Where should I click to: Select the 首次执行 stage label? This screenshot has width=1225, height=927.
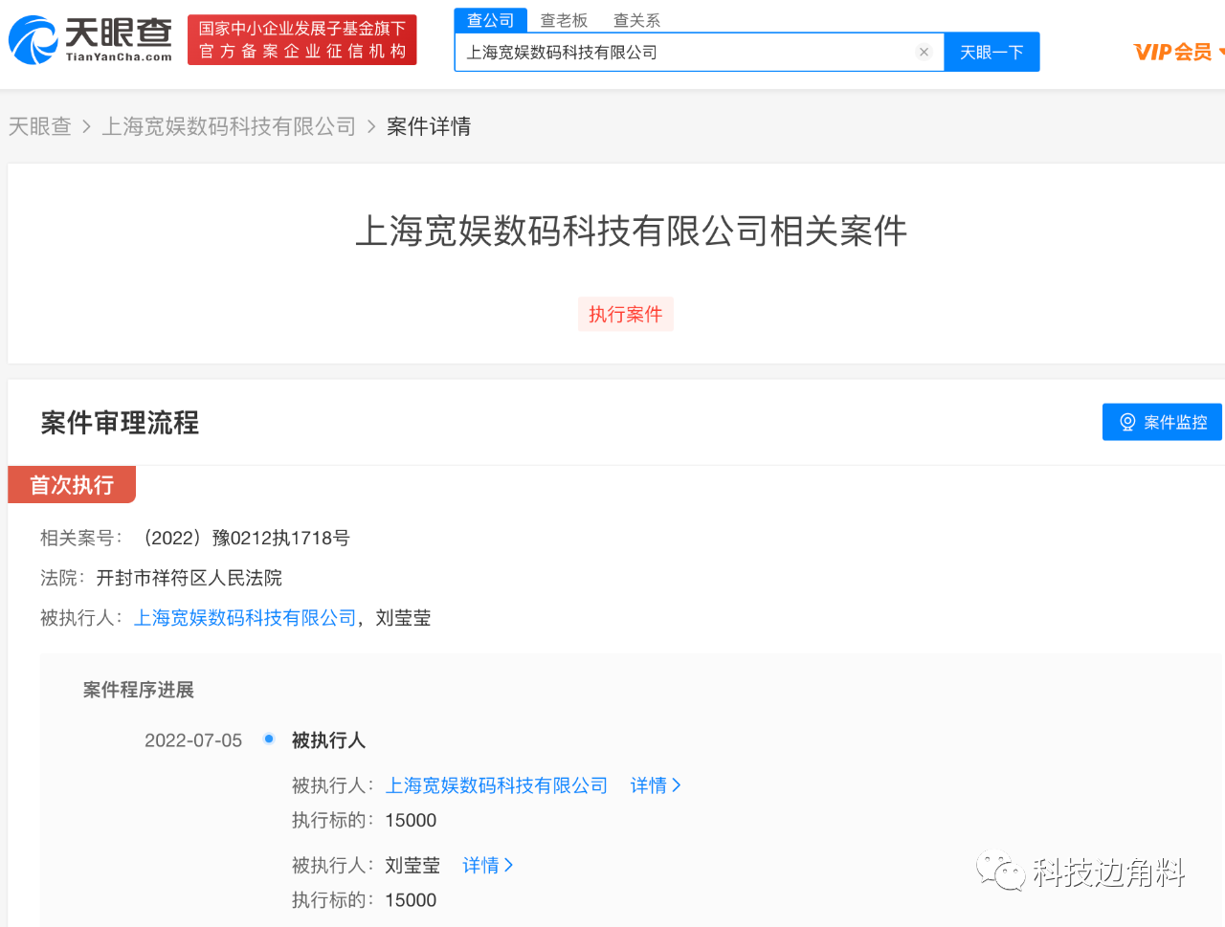coord(72,485)
